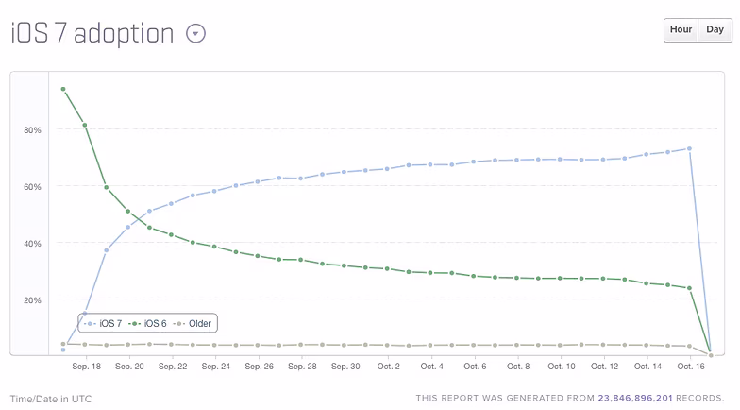
Task: Click the Oct. 12 axis label
Action: (604, 367)
